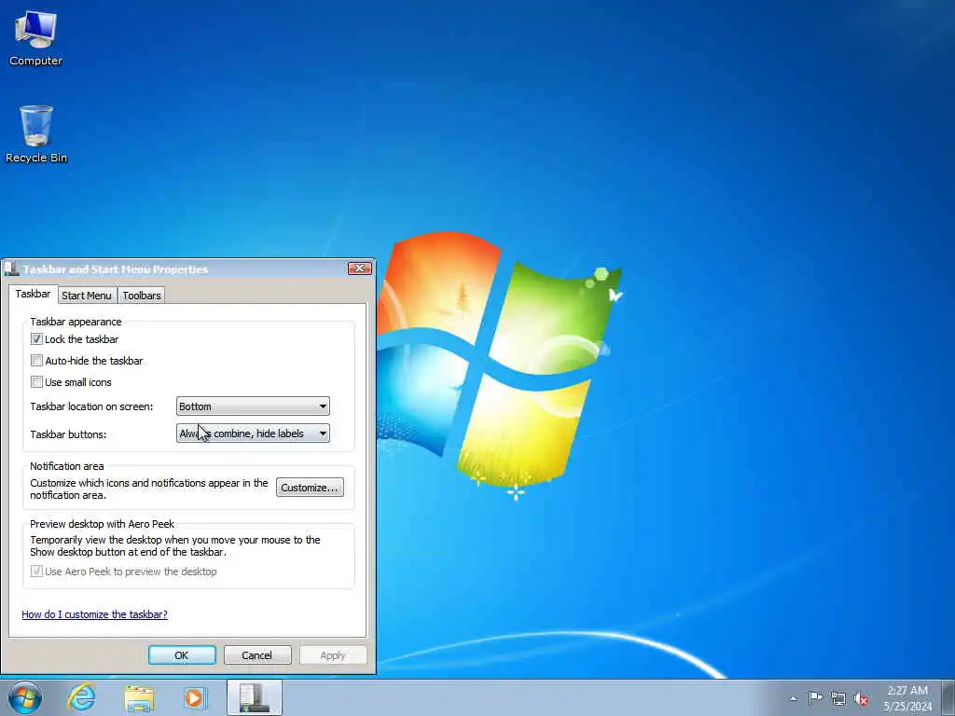Select the Recycle Bin desktop icon
The height and width of the screenshot is (716, 955).
coord(36,134)
